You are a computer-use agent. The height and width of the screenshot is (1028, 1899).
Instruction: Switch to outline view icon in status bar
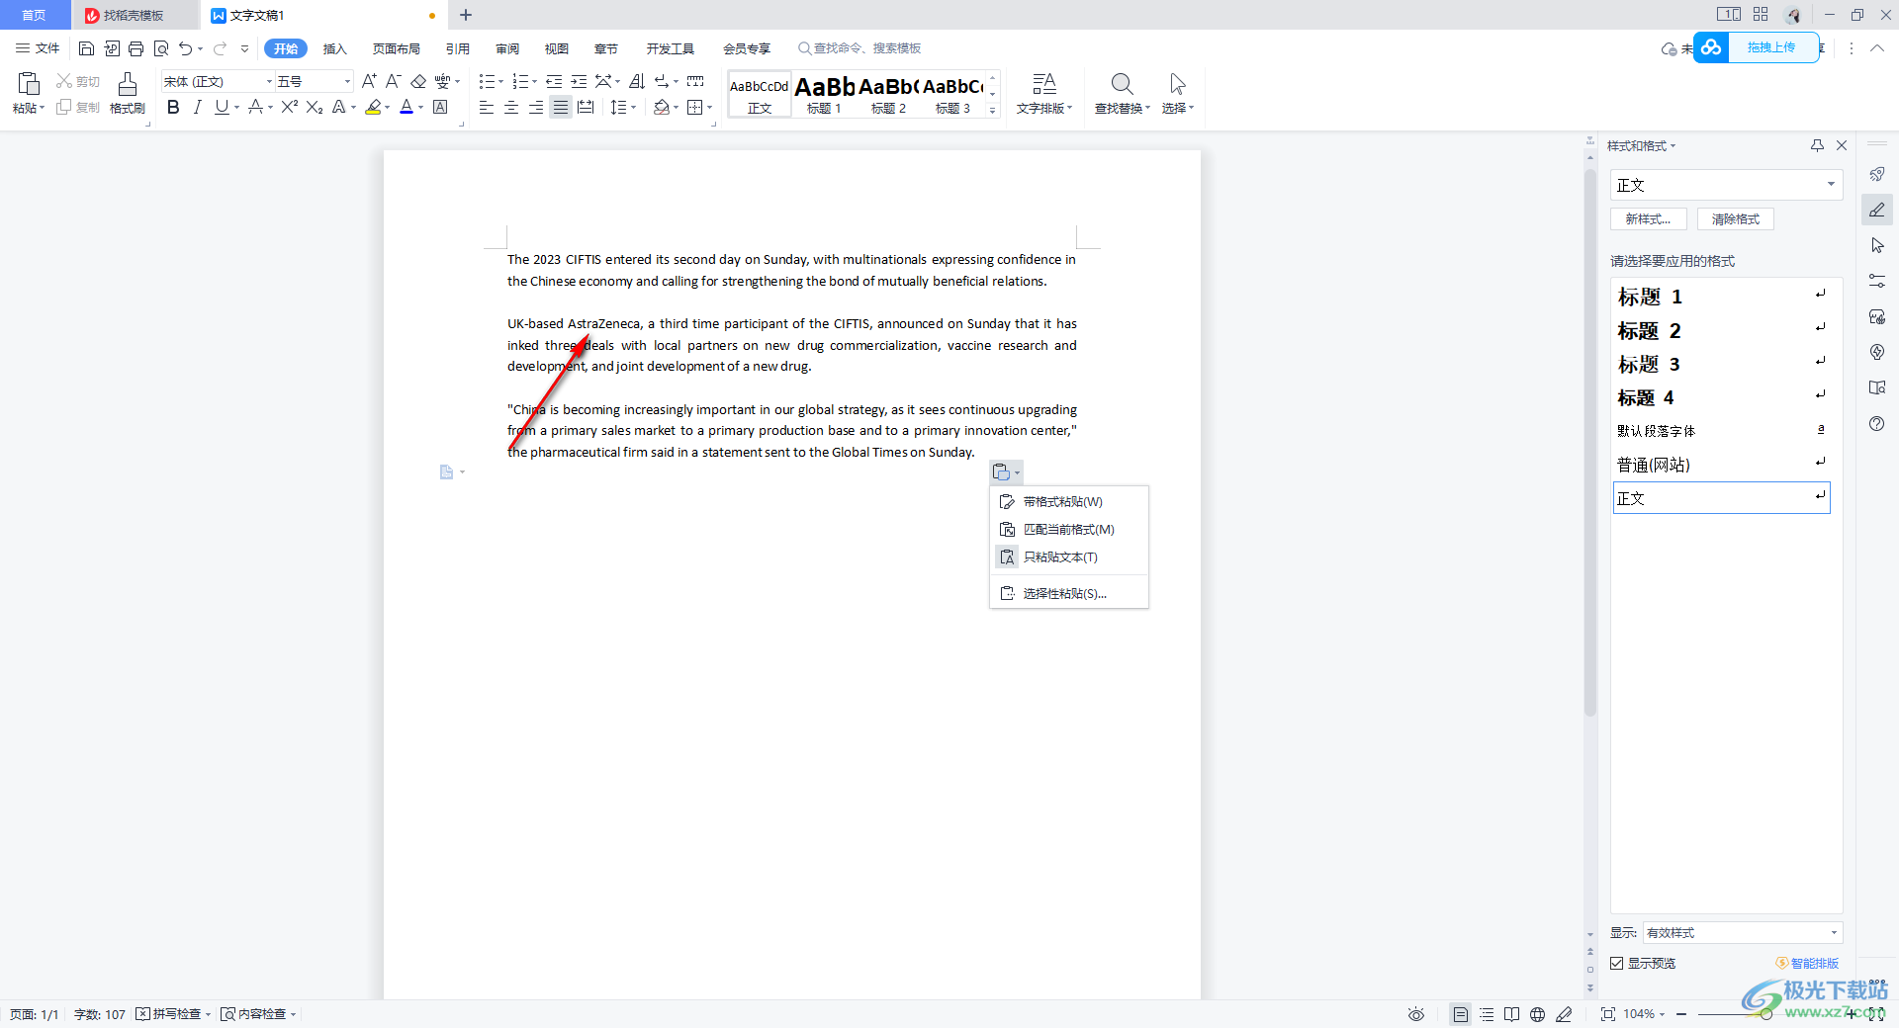coord(1487,1014)
